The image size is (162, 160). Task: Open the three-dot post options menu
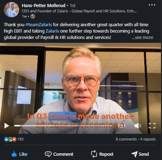pyautogui.click(x=152, y=5)
